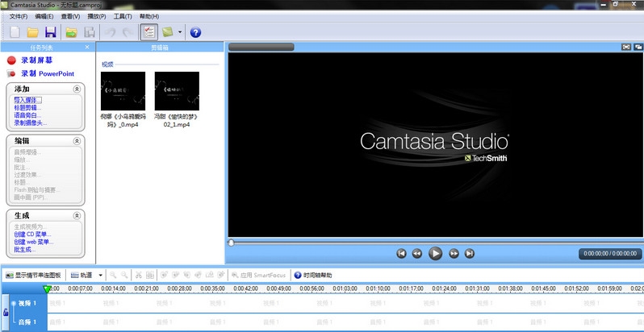Image resolution: width=644 pixels, height=332 pixels.
Task: Click the disabled 生成视频为... link
Action: pyautogui.click(x=31, y=226)
